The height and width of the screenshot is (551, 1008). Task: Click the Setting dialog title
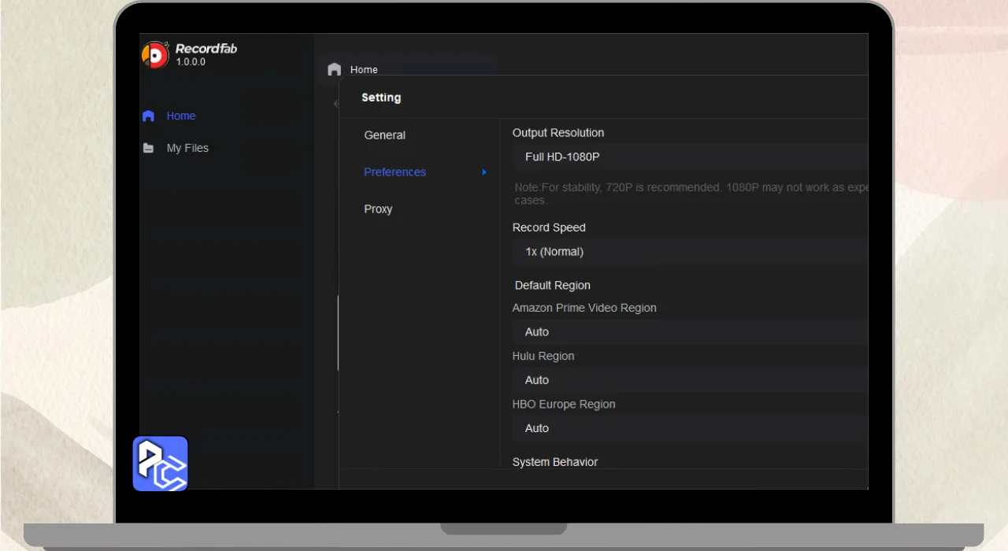coord(381,98)
